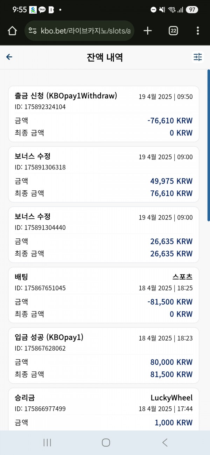Image resolution: width=210 pixels, height=455 pixels.
Task: Open the browser three-dot menu
Action: (198, 31)
